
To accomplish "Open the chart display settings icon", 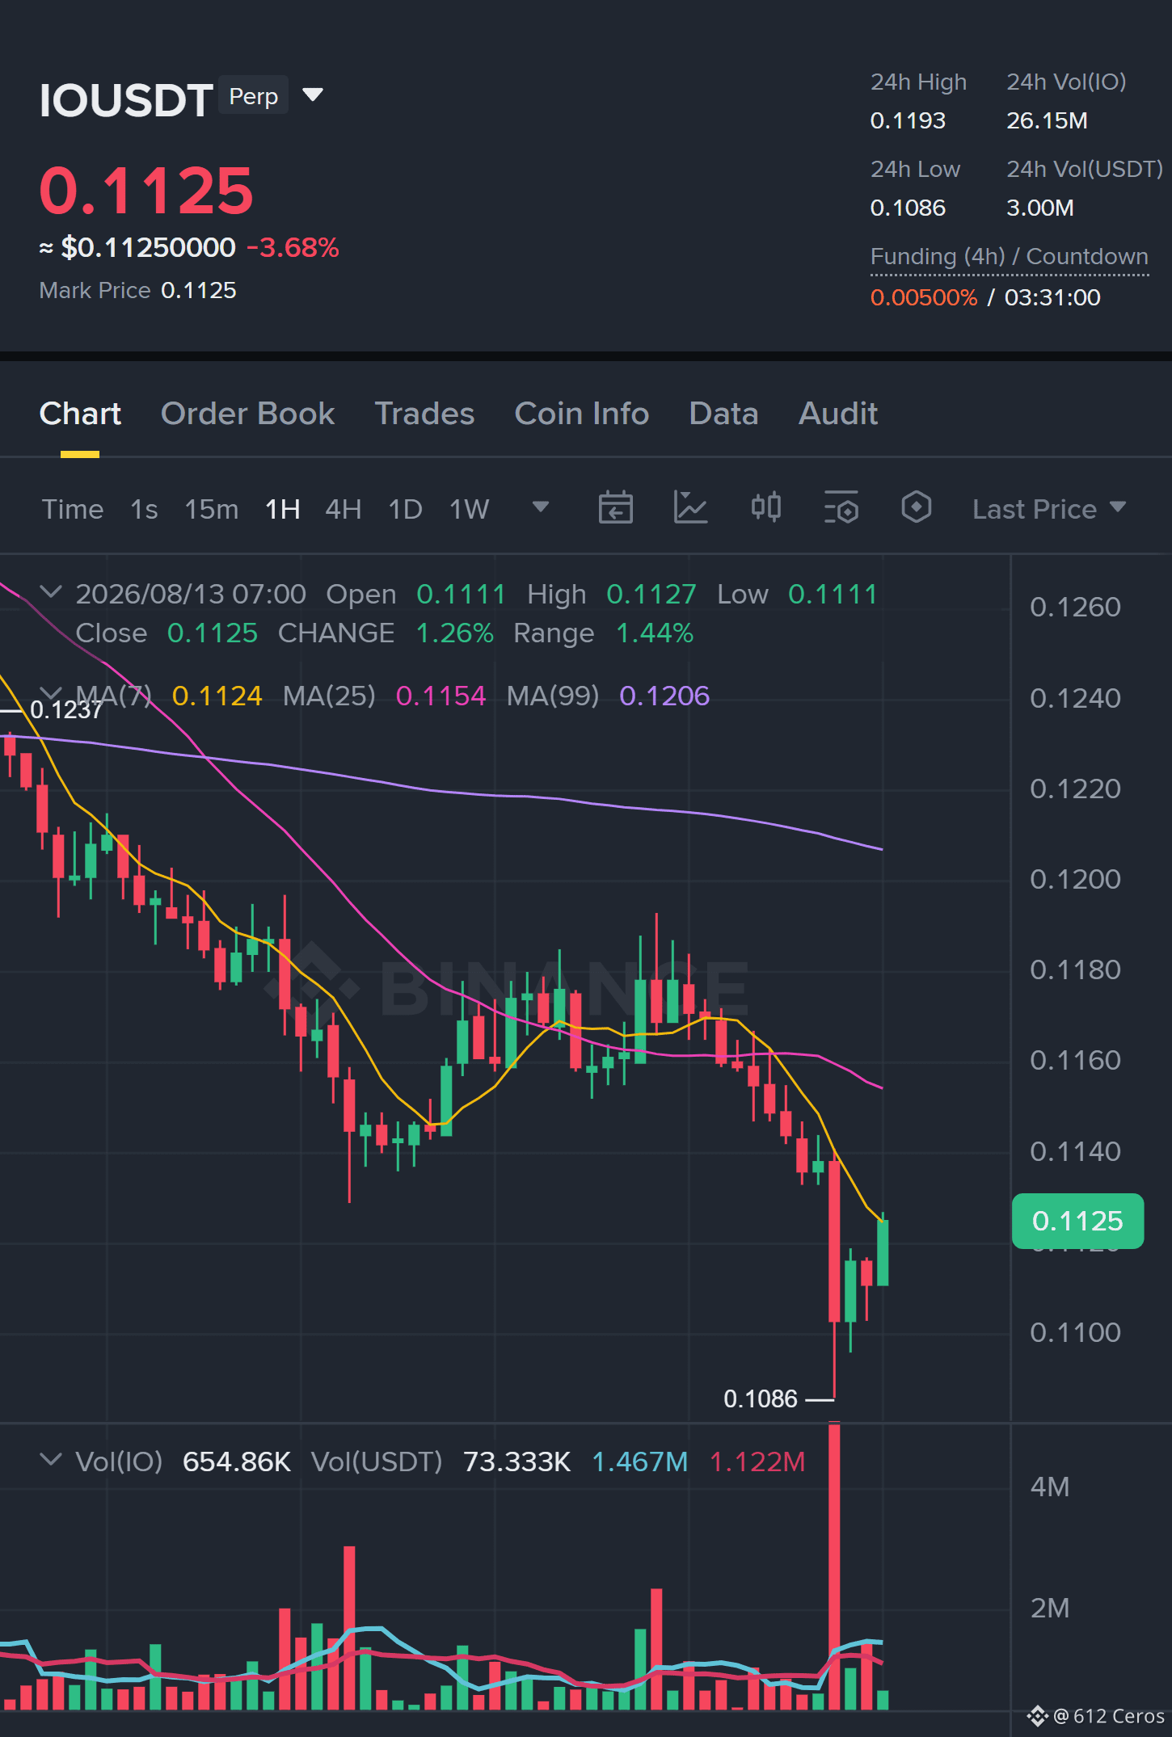I will pyautogui.click(x=841, y=508).
